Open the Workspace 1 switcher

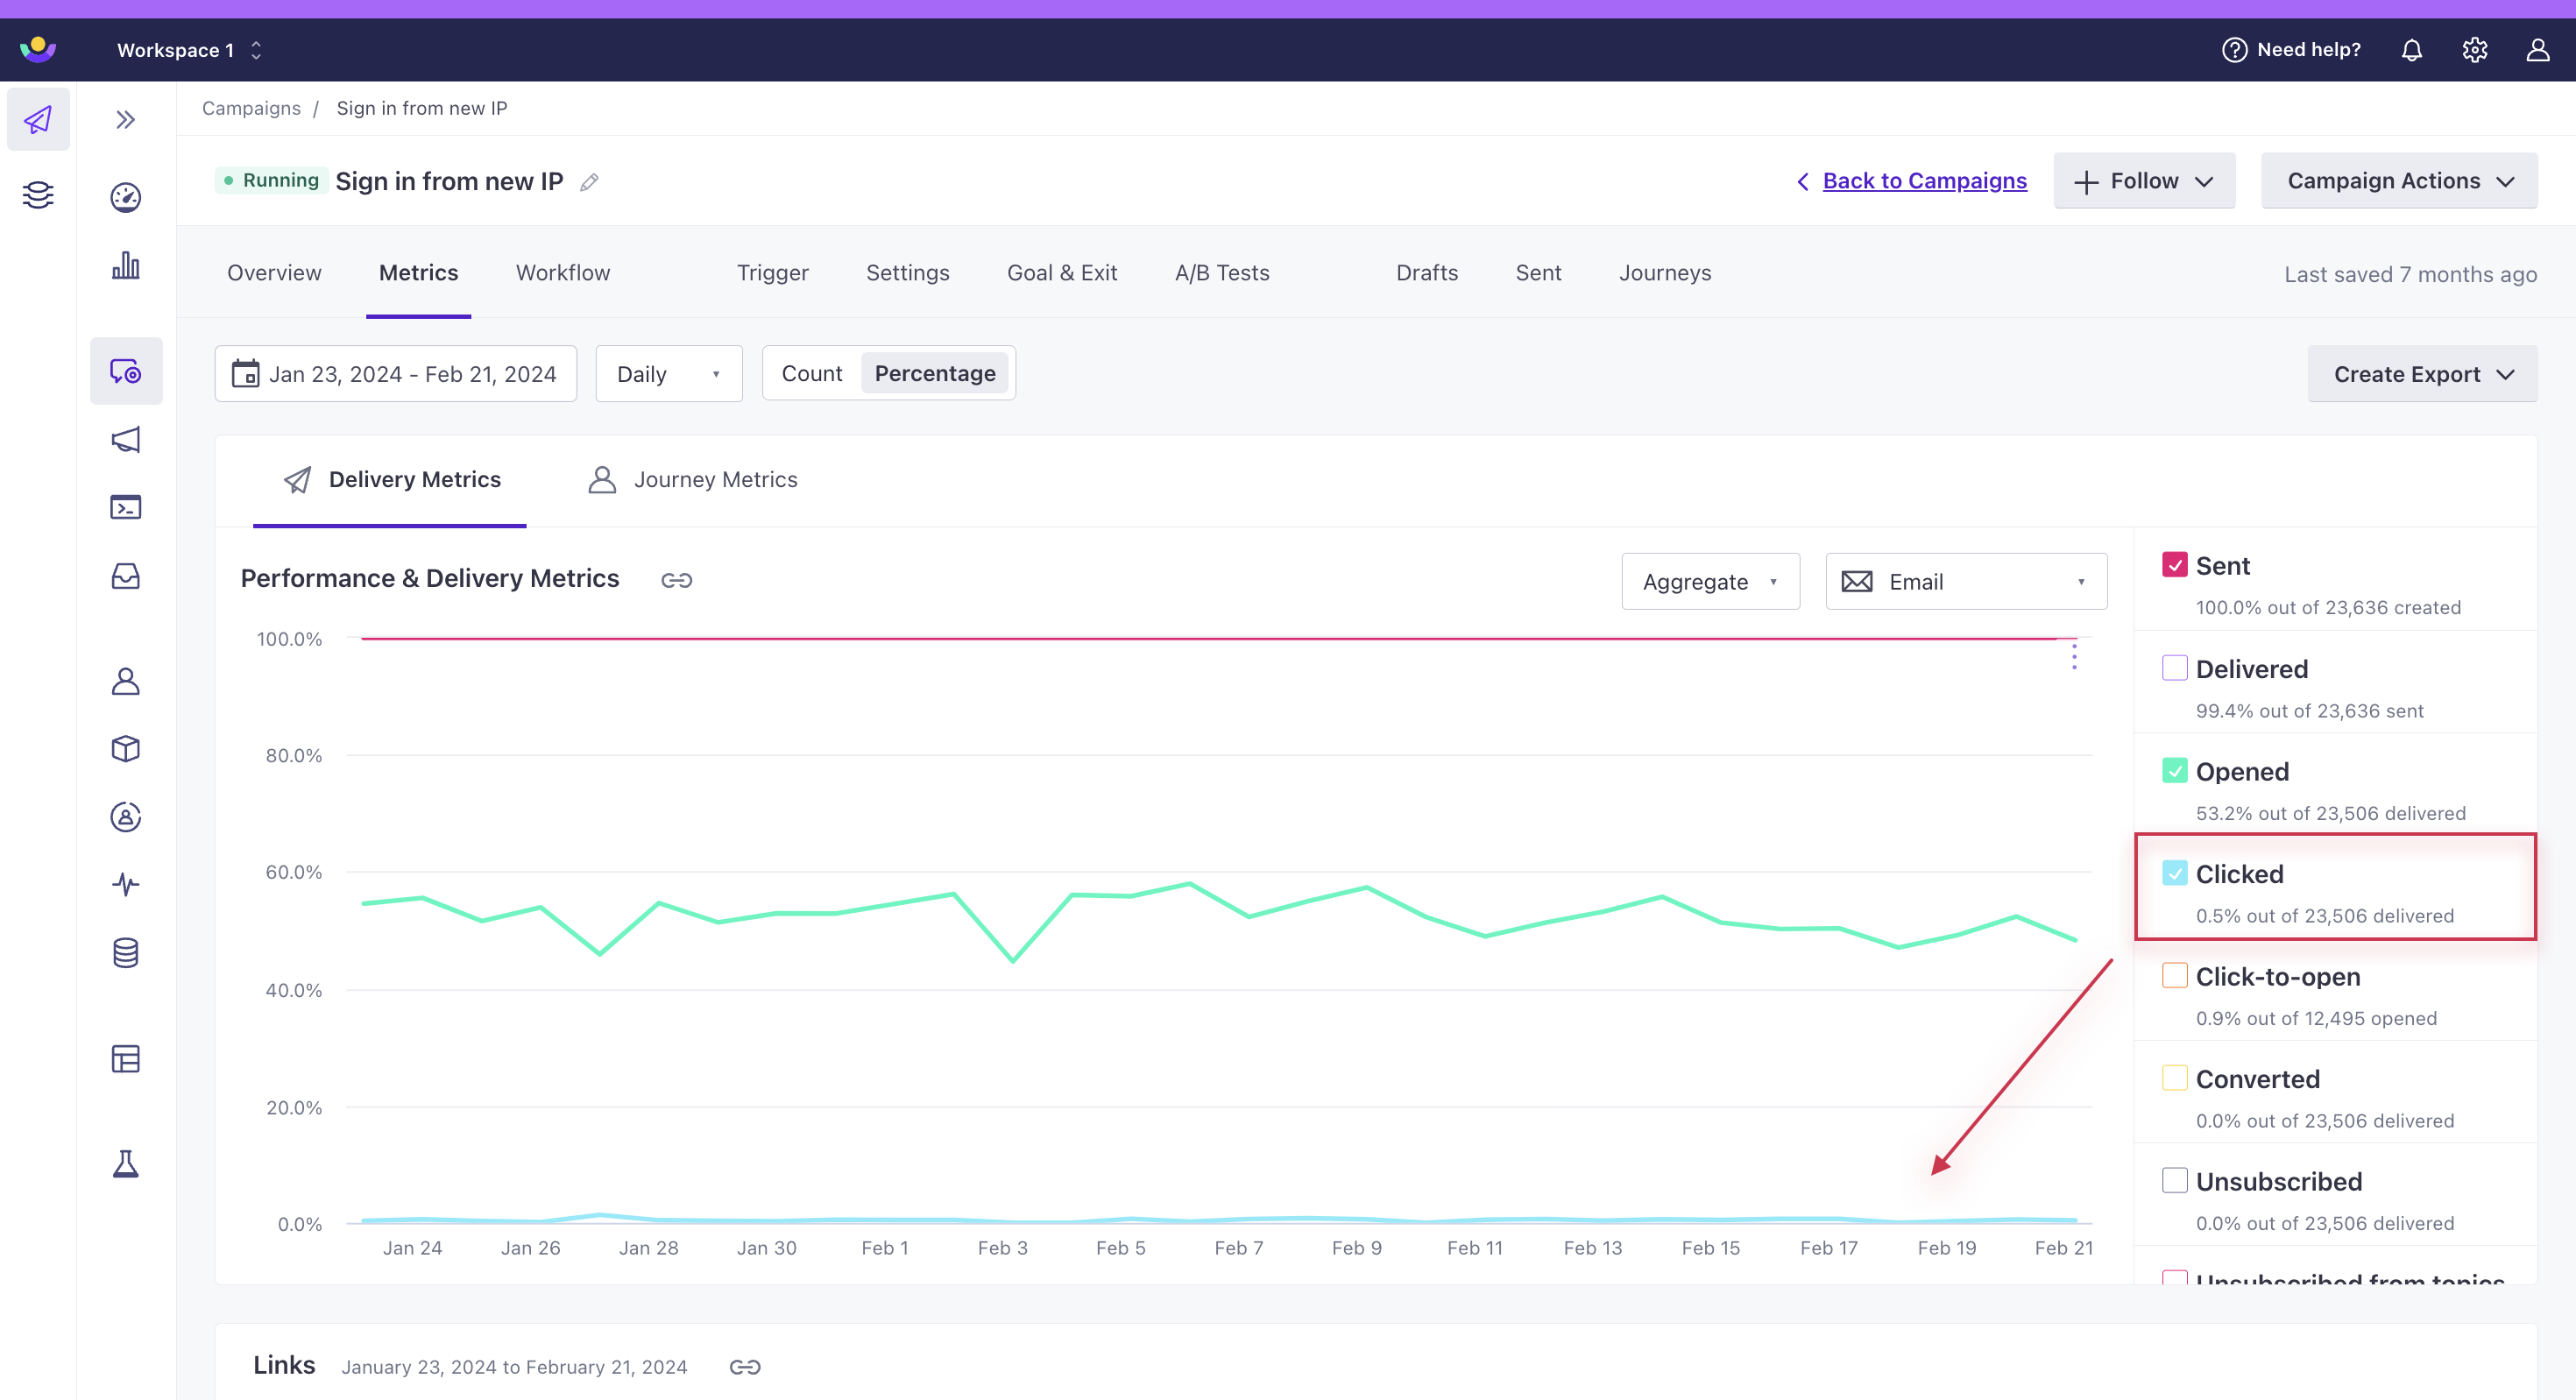point(190,50)
